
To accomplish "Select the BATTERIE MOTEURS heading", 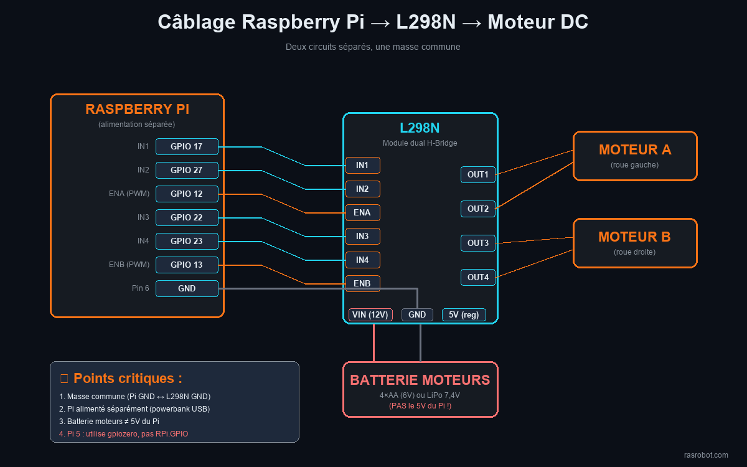I will click(x=420, y=380).
